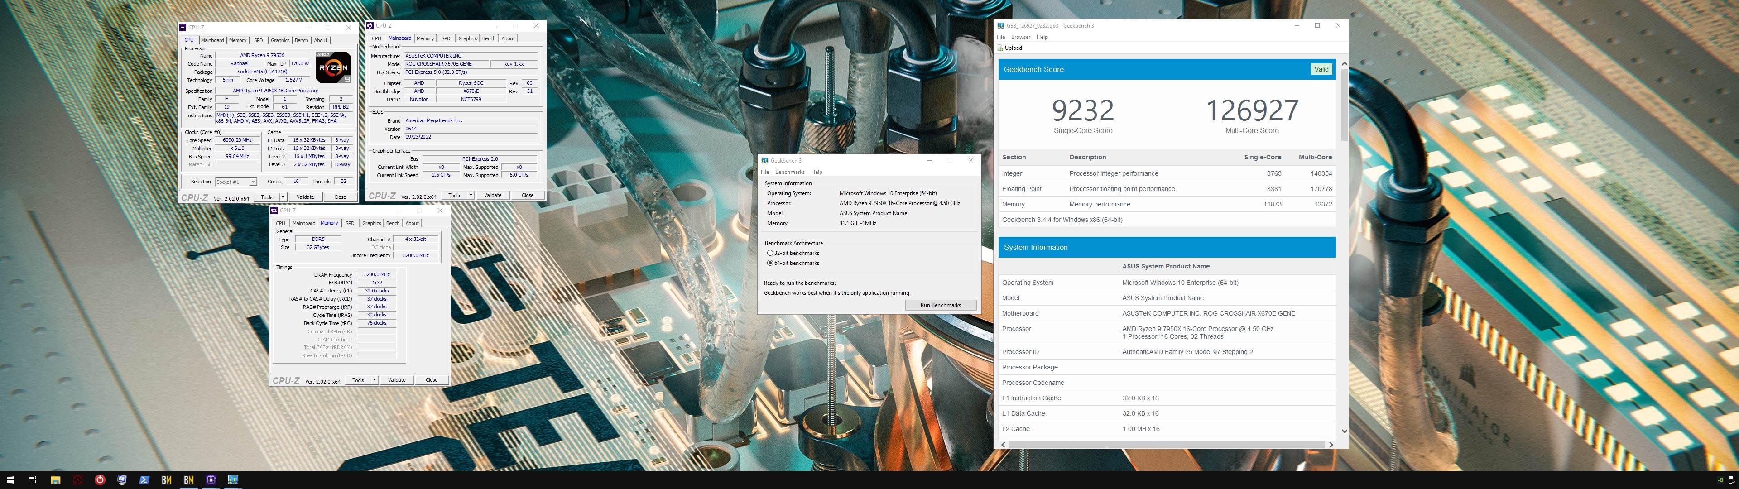The image size is (1739, 489).
Task: Select 32-bit benchmarks radio button
Action: pos(769,253)
